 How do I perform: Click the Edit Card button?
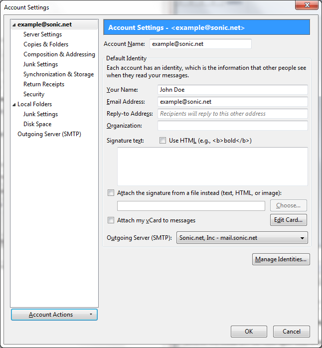coord(288,220)
